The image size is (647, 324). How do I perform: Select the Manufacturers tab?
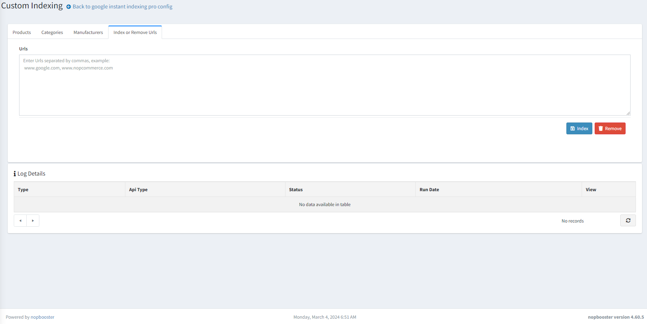coord(88,32)
